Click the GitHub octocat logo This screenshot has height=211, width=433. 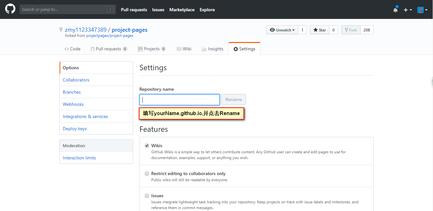point(10,9)
